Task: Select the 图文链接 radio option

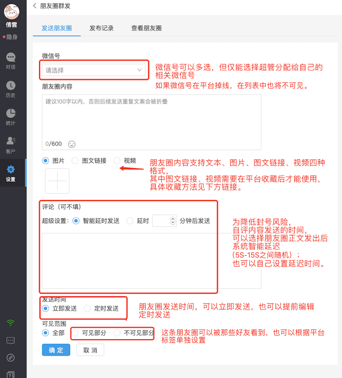Action: click(x=75, y=161)
